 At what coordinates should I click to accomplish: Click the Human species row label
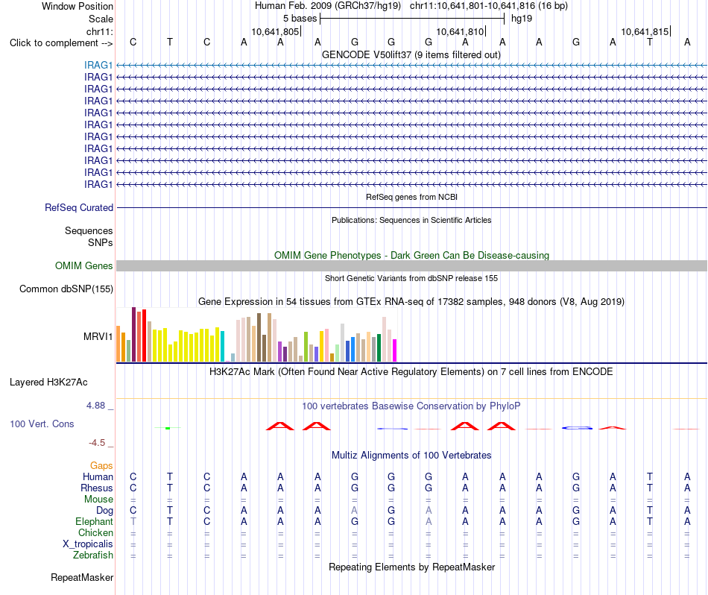coord(98,476)
